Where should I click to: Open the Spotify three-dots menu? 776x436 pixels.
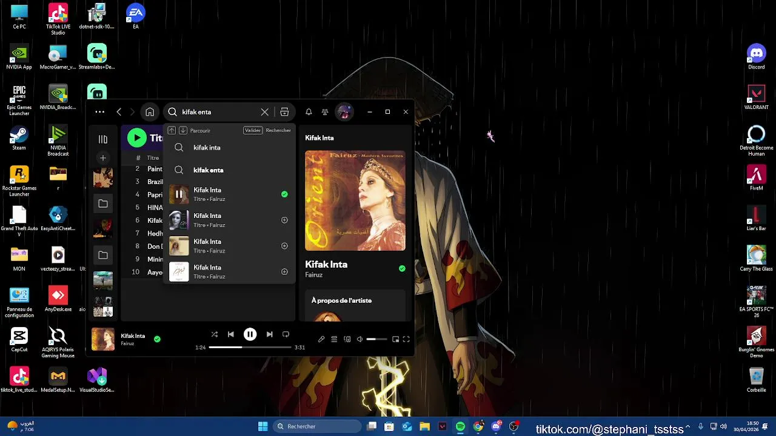click(100, 112)
